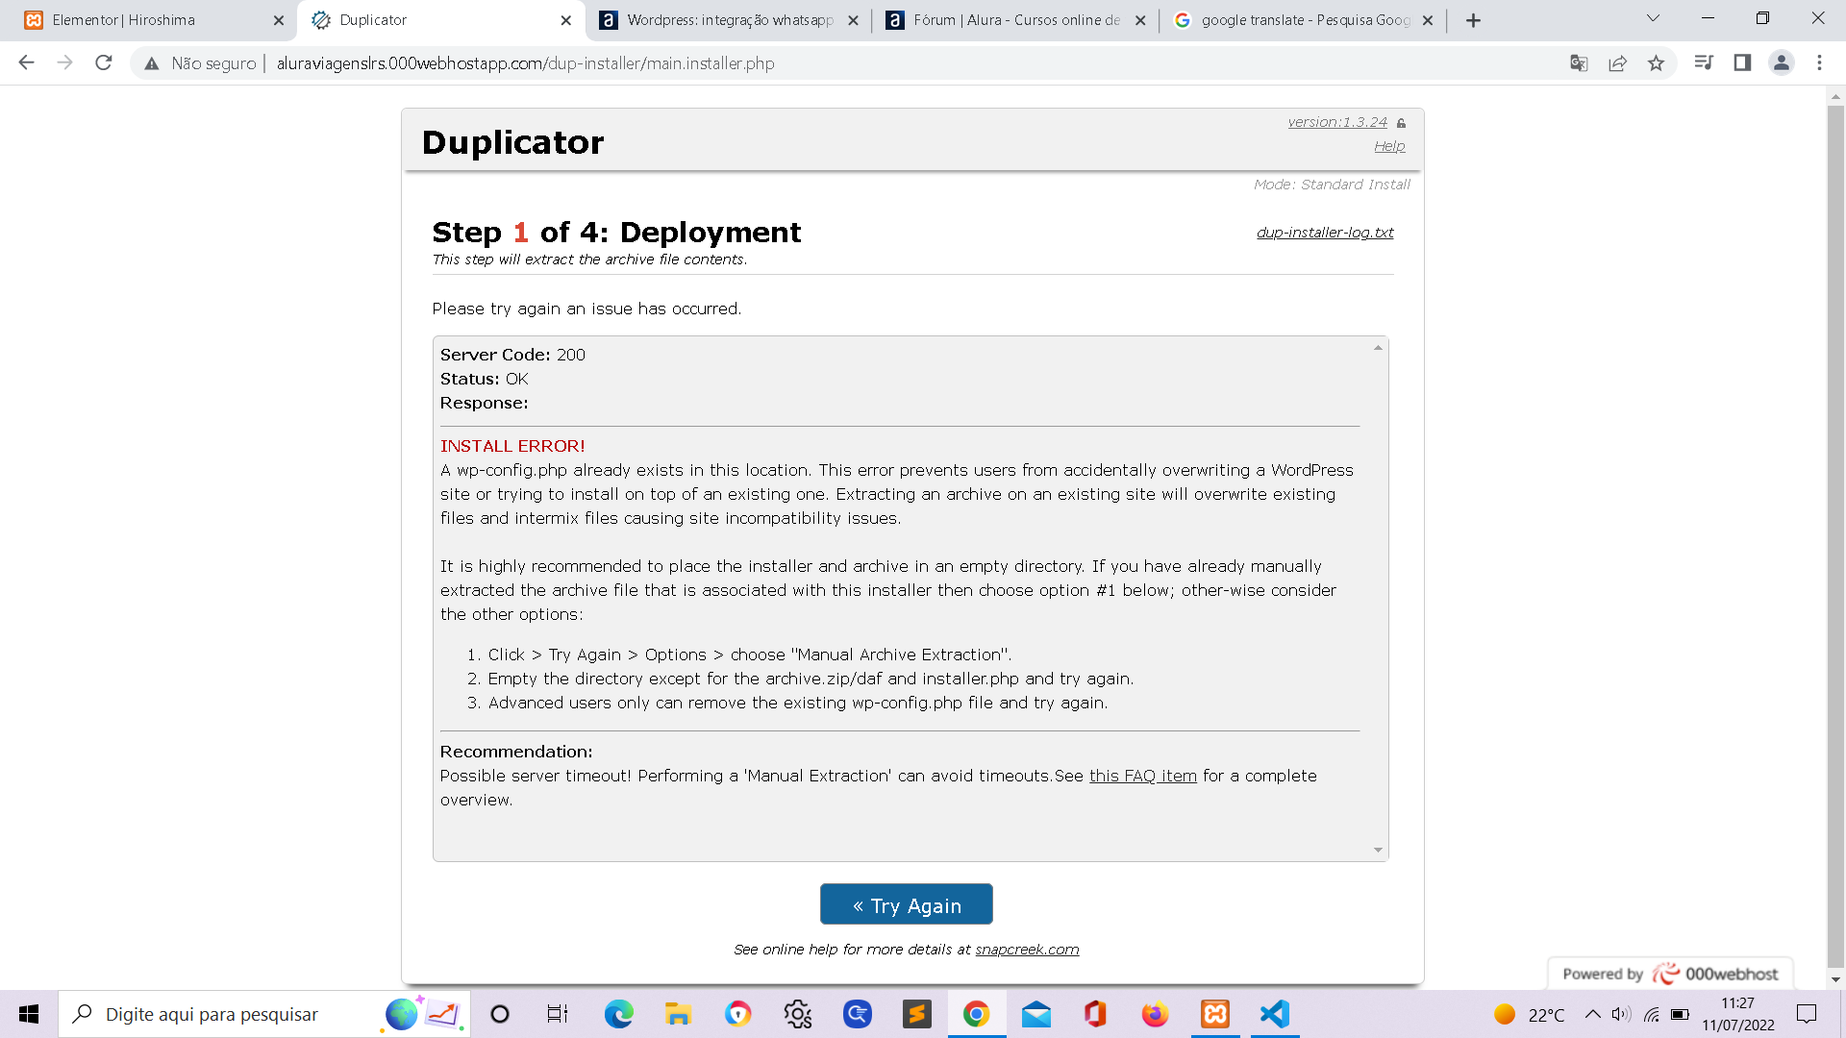
Task: Open the dup-installer-log.txt file
Action: [x=1325, y=232]
